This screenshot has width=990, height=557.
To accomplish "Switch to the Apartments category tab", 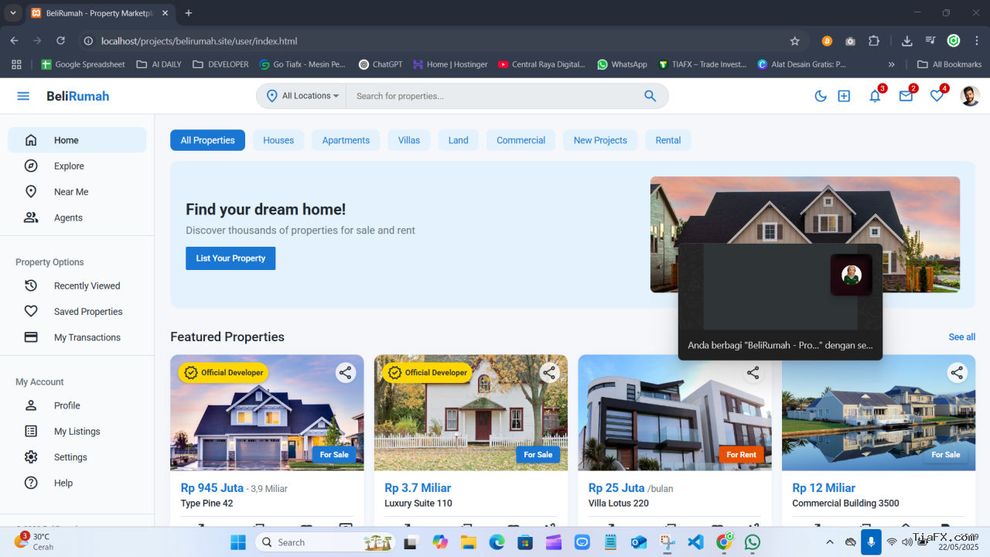I will tap(346, 140).
